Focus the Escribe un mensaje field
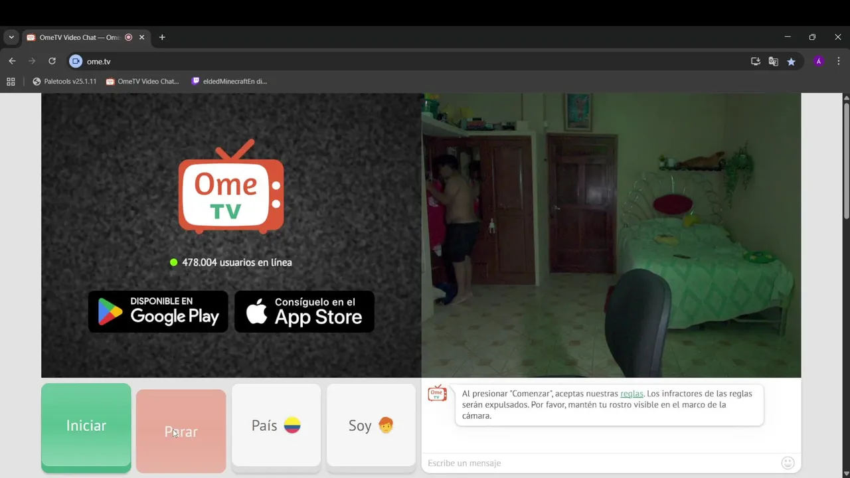The image size is (850, 478). click(x=601, y=463)
